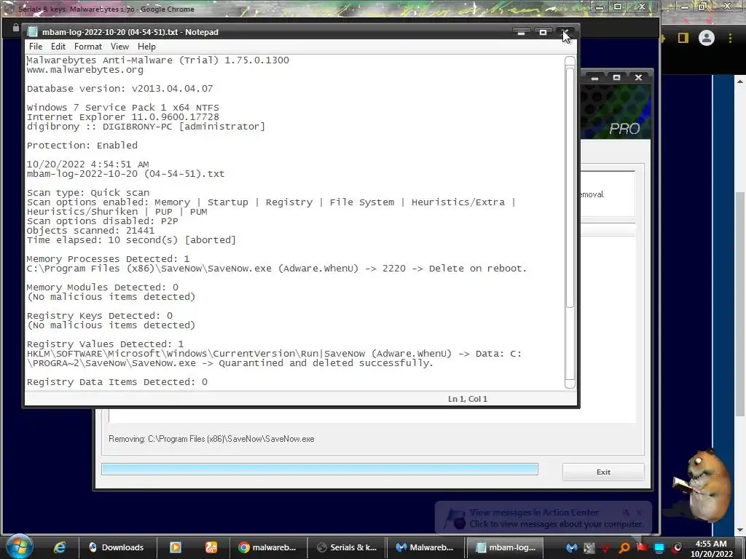The width and height of the screenshot is (746, 559).
Task: Open the Edit menu in Notepad
Action: [x=58, y=46]
